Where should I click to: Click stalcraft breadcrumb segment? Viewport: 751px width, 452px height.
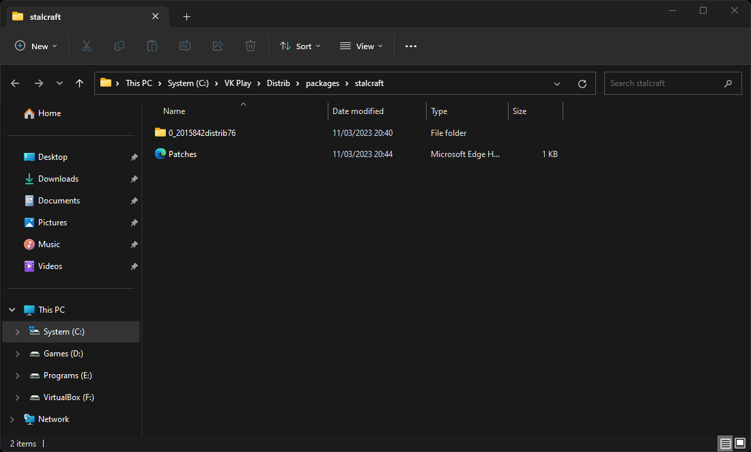[369, 83]
